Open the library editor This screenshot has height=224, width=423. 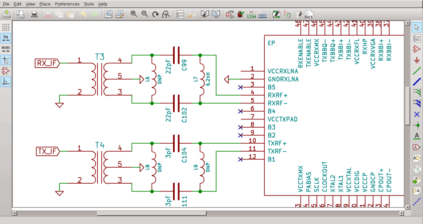(205, 14)
